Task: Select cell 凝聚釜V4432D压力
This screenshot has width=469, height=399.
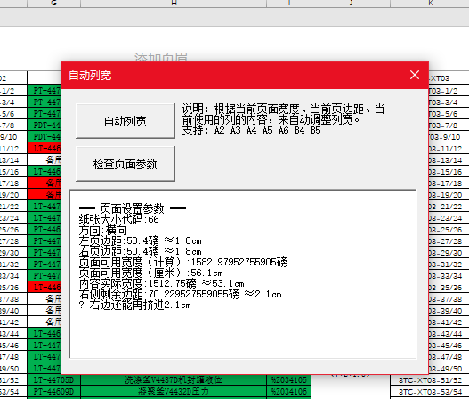Action: coord(174,392)
